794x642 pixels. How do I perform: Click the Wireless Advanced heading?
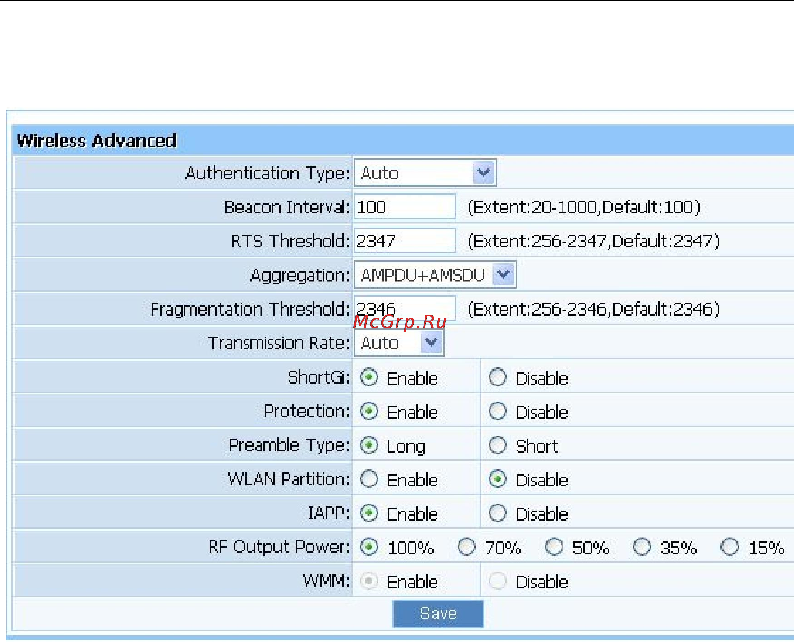pyautogui.click(x=97, y=141)
